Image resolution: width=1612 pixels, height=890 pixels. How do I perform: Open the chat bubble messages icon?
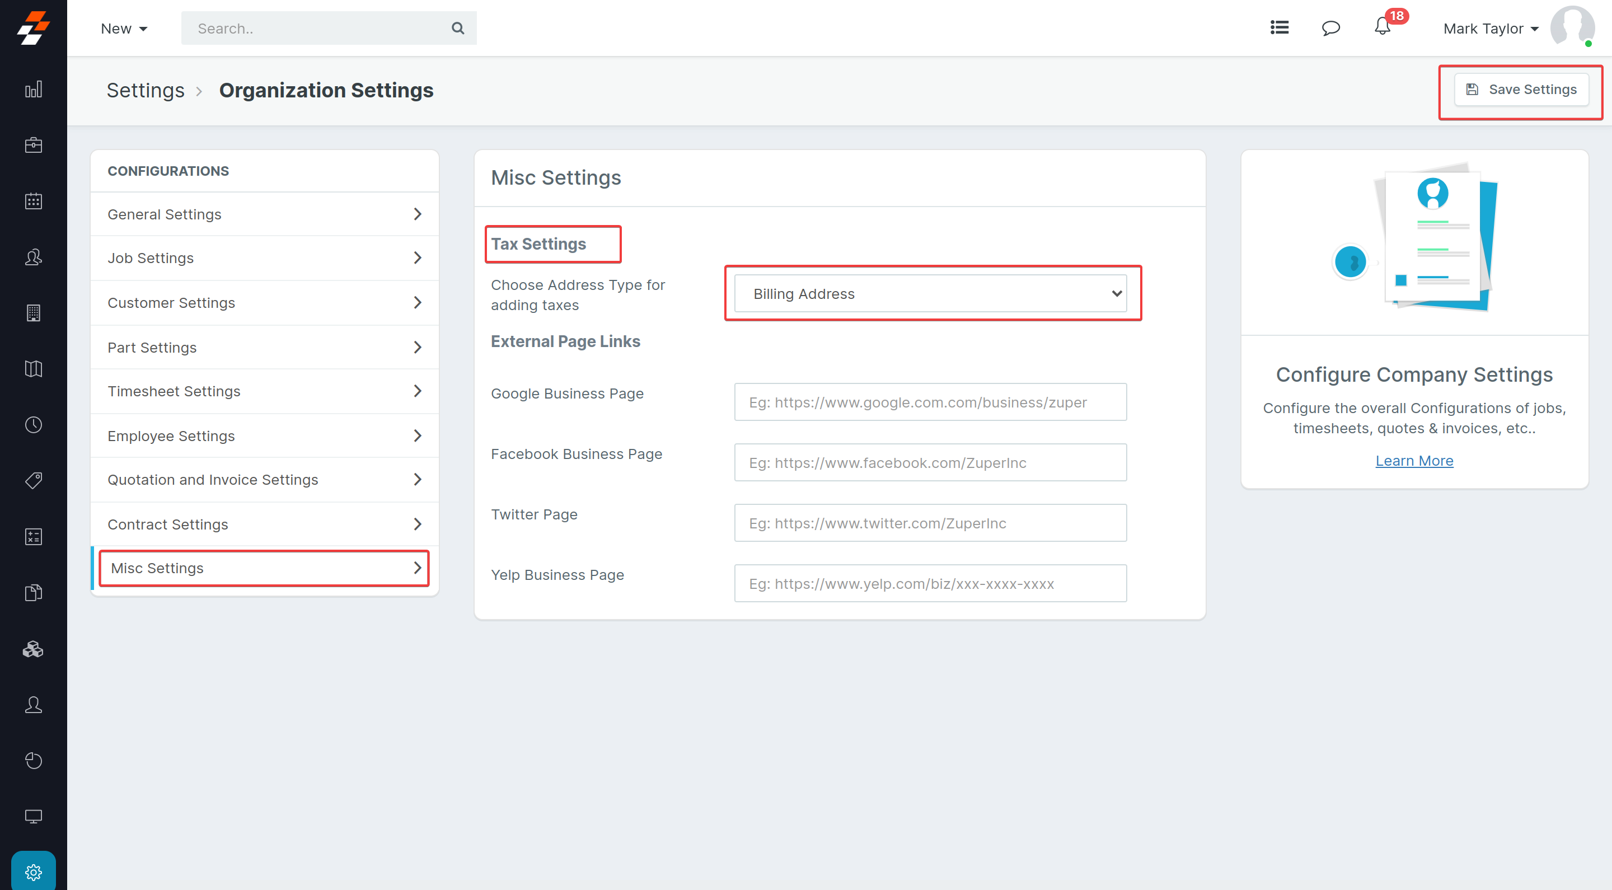click(x=1330, y=28)
